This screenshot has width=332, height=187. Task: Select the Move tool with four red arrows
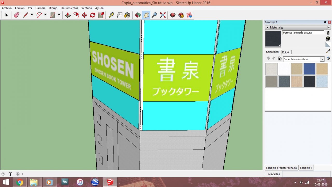click(84, 15)
